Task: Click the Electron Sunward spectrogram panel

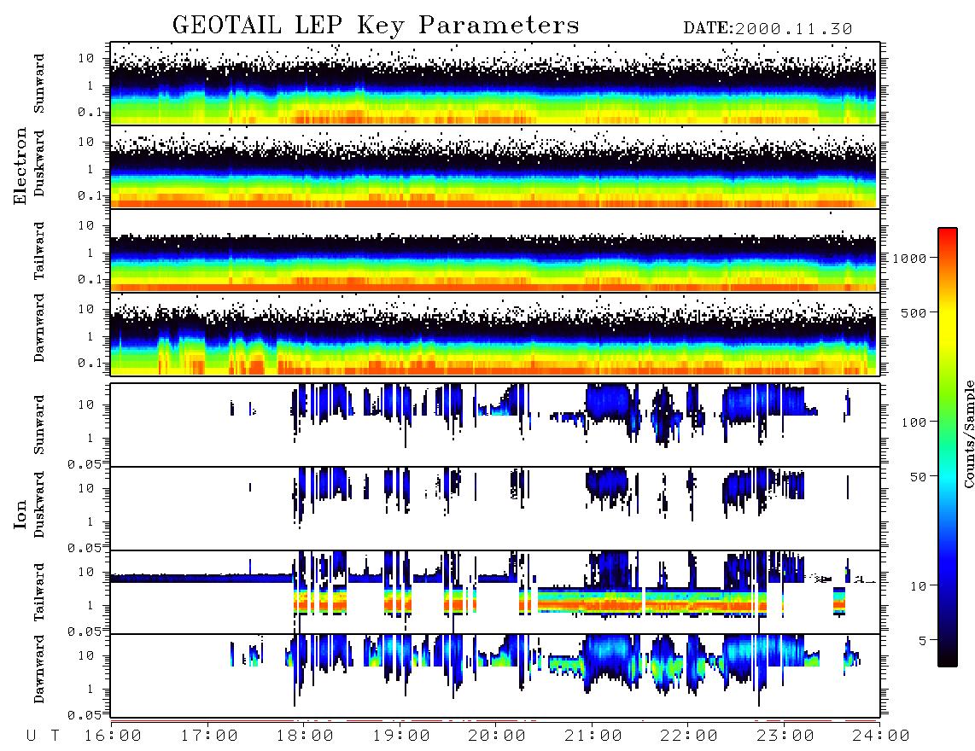Action: point(495,84)
